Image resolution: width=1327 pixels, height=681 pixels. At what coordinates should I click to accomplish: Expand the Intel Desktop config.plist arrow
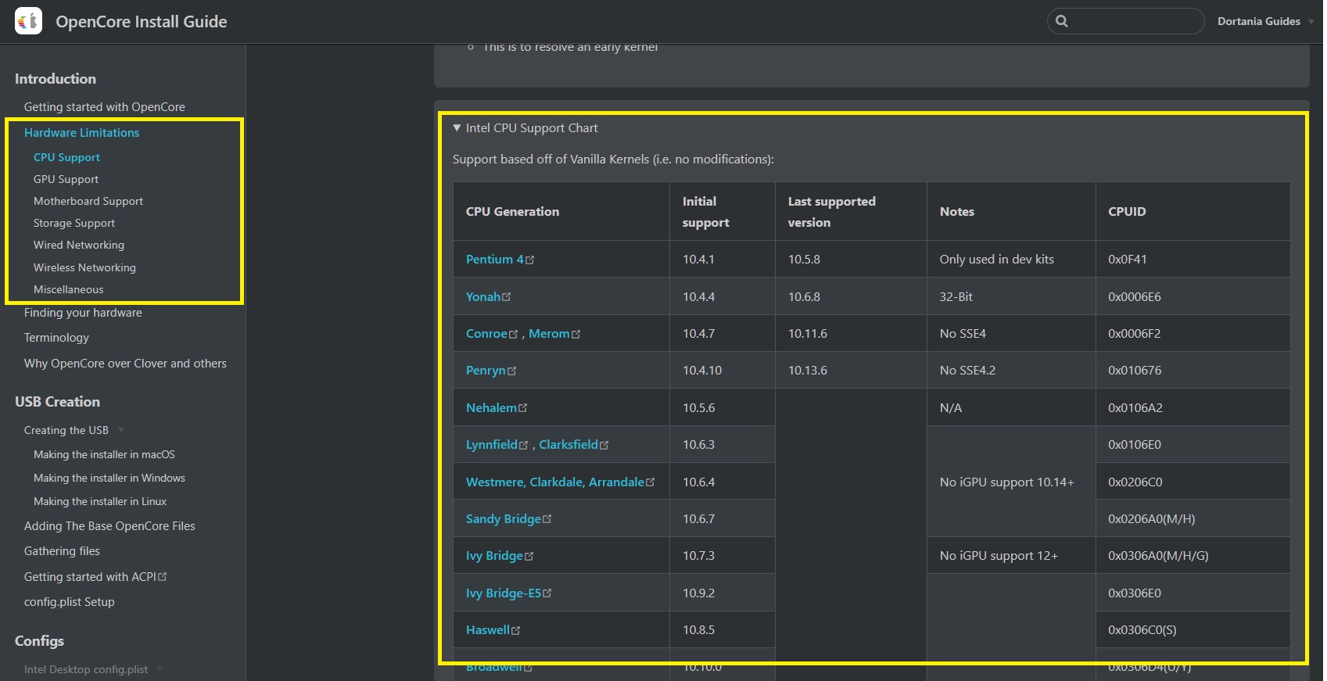tap(160, 669)
